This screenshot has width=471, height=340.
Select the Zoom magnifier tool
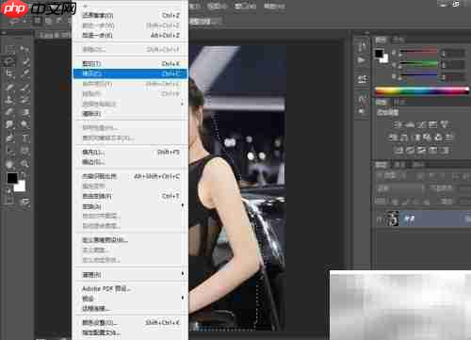(x=24, y=164)
